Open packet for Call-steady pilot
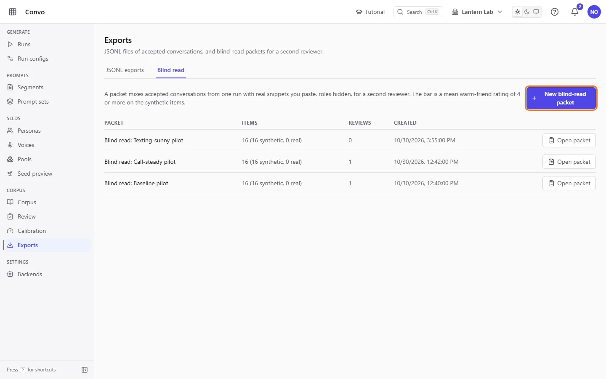This screenshot has width=606, height=379. 569,162
